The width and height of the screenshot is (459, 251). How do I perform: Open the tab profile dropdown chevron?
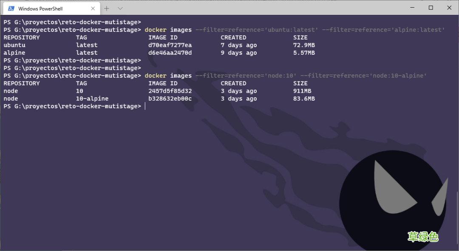coord(119,8)
